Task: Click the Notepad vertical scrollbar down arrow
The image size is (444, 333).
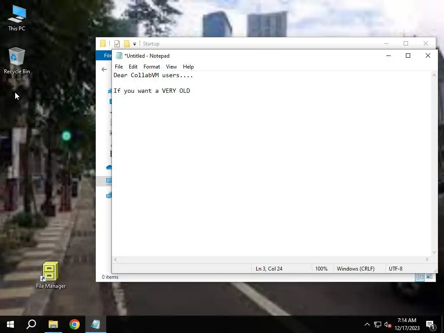Action: [434, 252]
